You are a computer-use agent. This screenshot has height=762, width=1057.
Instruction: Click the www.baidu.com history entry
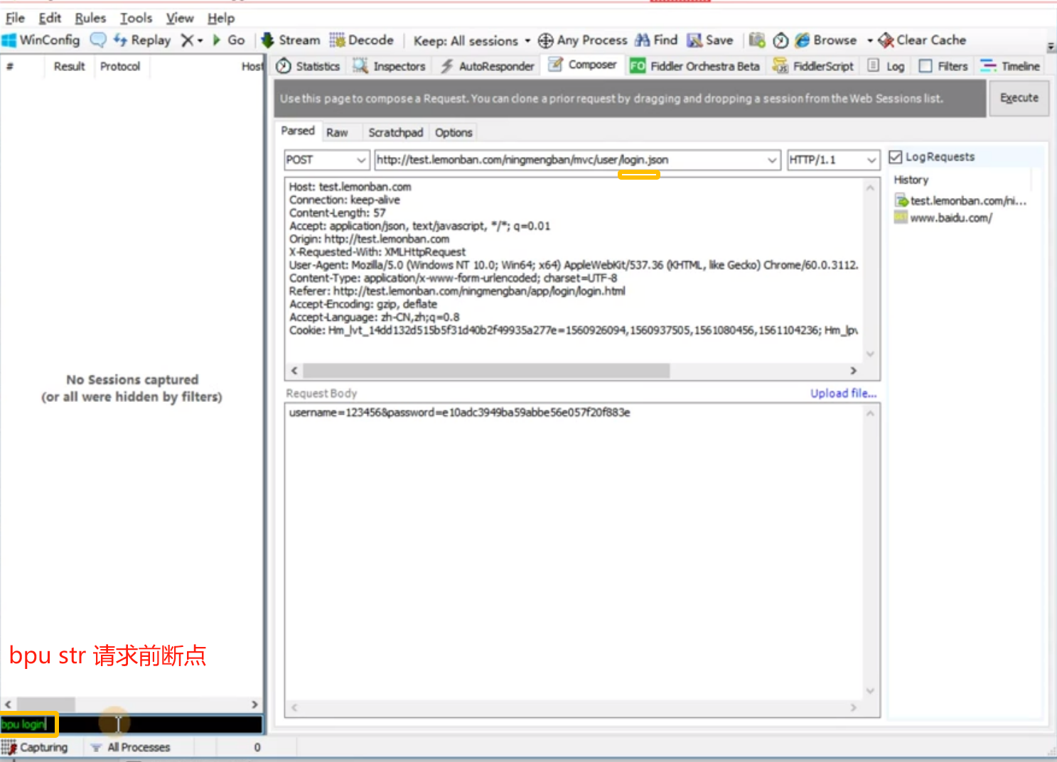click(943, 218)
